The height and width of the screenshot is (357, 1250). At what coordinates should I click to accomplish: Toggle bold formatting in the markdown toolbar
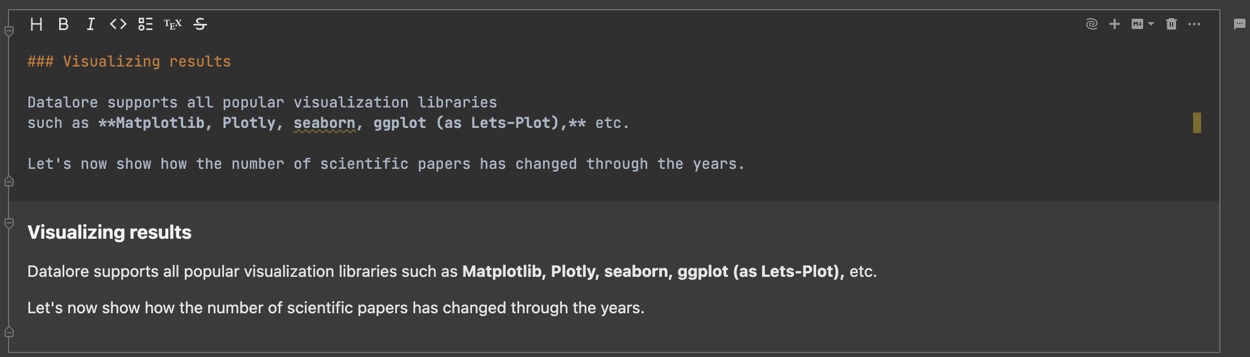pyautogui.click(x=63, y=24)
